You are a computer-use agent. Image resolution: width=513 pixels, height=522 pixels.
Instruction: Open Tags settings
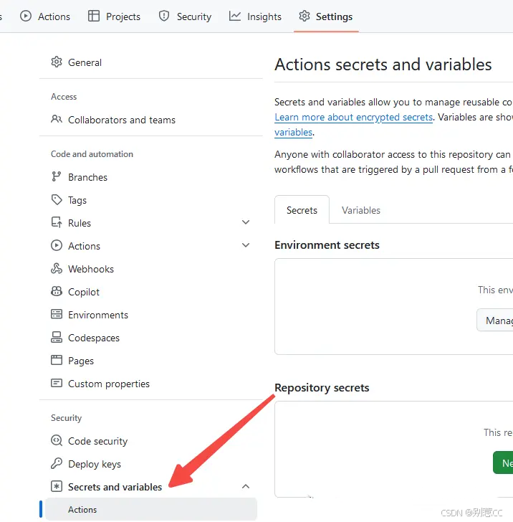[151, 200]
